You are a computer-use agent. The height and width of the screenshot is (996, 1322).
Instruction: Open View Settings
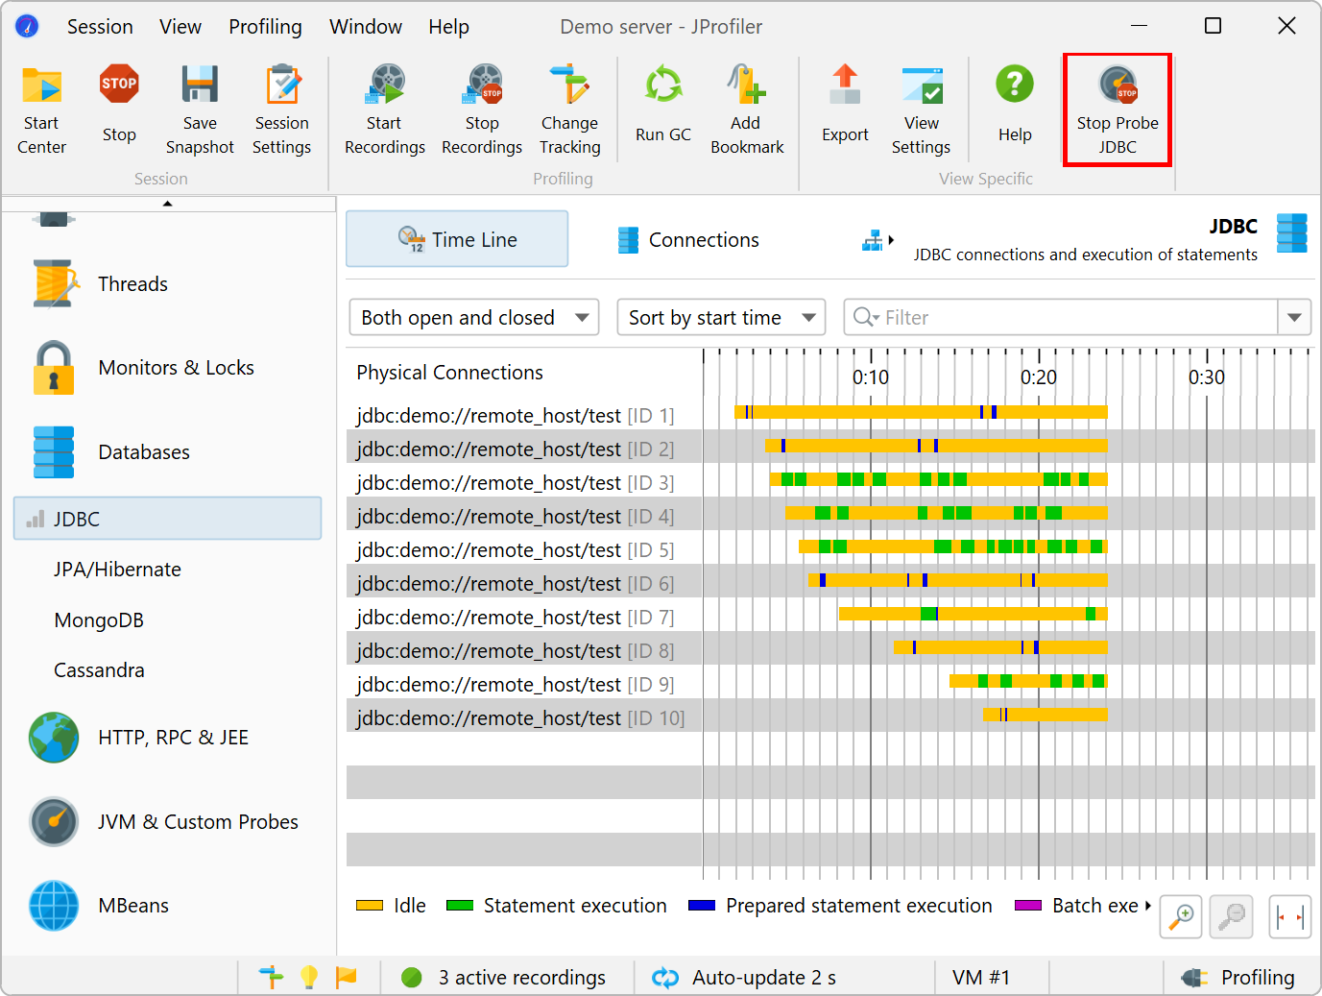point(921,110)
